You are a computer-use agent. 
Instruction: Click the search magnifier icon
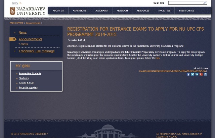[205, 3]
